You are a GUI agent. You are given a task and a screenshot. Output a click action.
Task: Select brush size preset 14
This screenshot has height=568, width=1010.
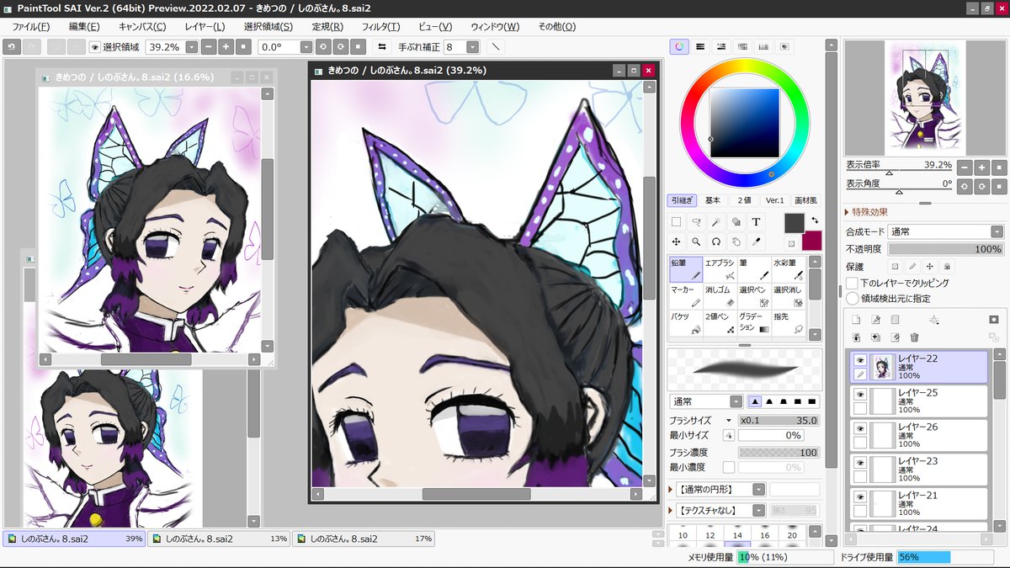[737, 535]
